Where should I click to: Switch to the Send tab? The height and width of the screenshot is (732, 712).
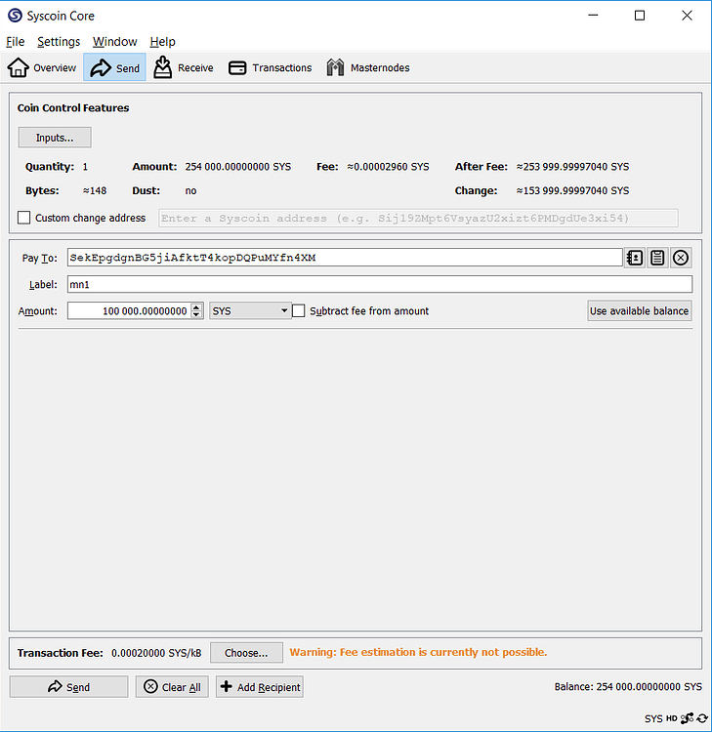[114, 67]
